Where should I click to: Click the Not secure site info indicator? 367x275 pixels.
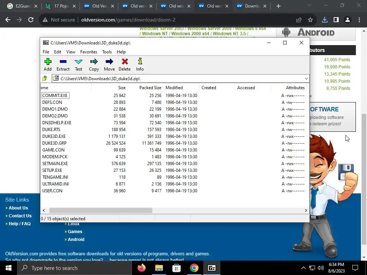tap(59, 20)
